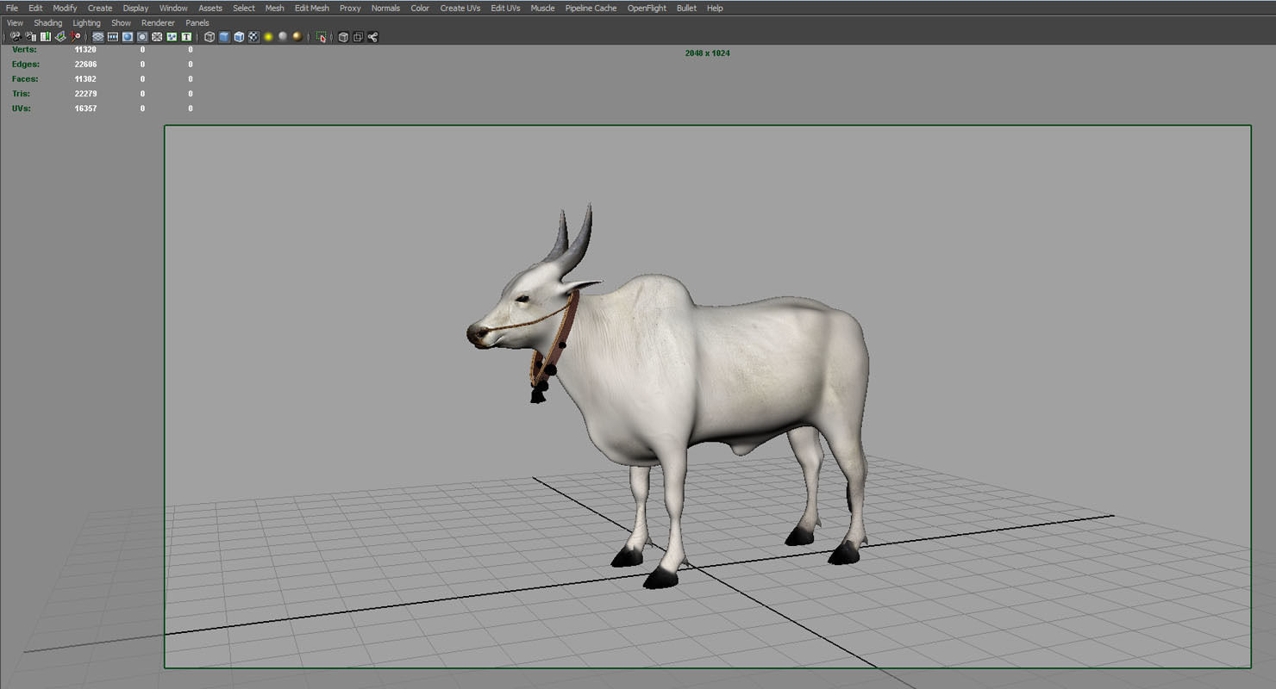Open the Pipeline Cache menu
This screenshot has width=1276, height=689.
(x=591, y=8)
